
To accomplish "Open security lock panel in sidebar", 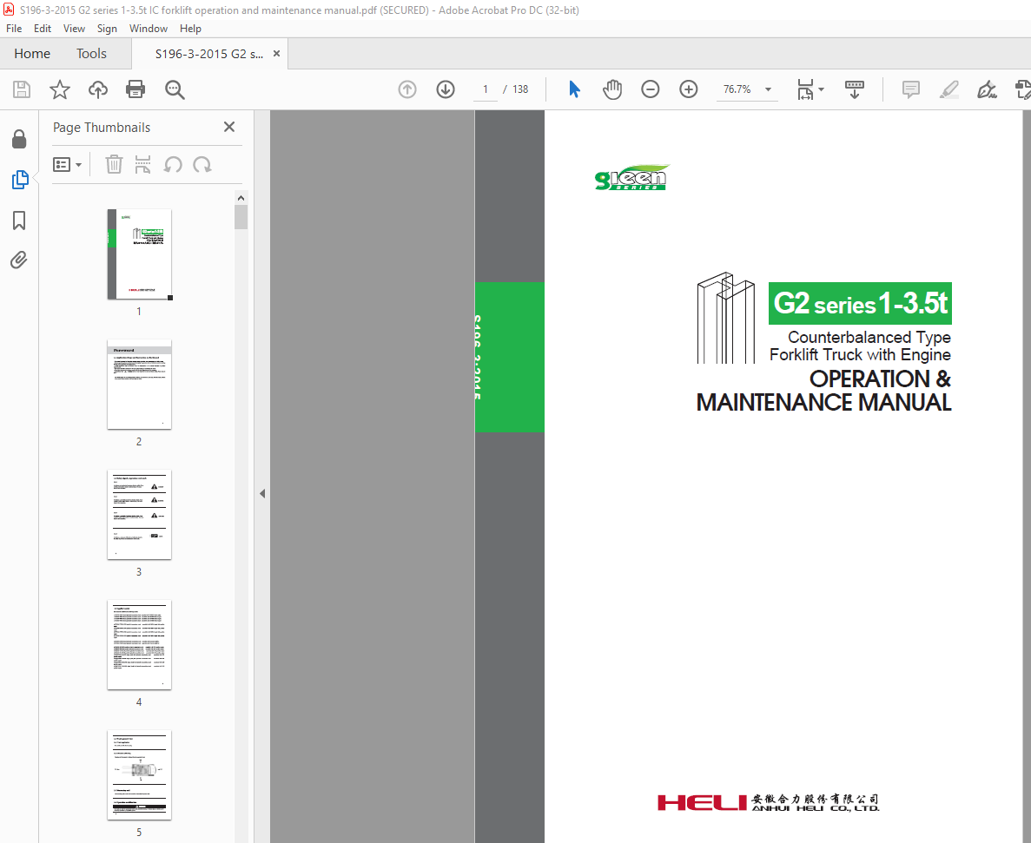I will tap(19, 139).
